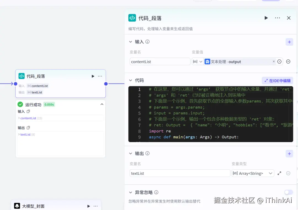Open the ... menu in the detail panel header
The width and height of the screenshot is (298, 210).
(277, 18)
